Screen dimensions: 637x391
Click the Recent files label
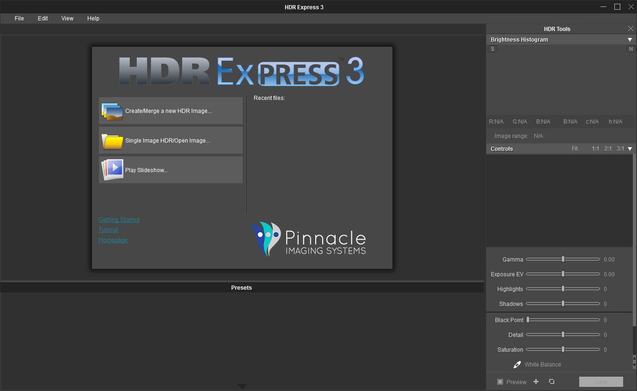pyautogui.click(x=269, y=98)
